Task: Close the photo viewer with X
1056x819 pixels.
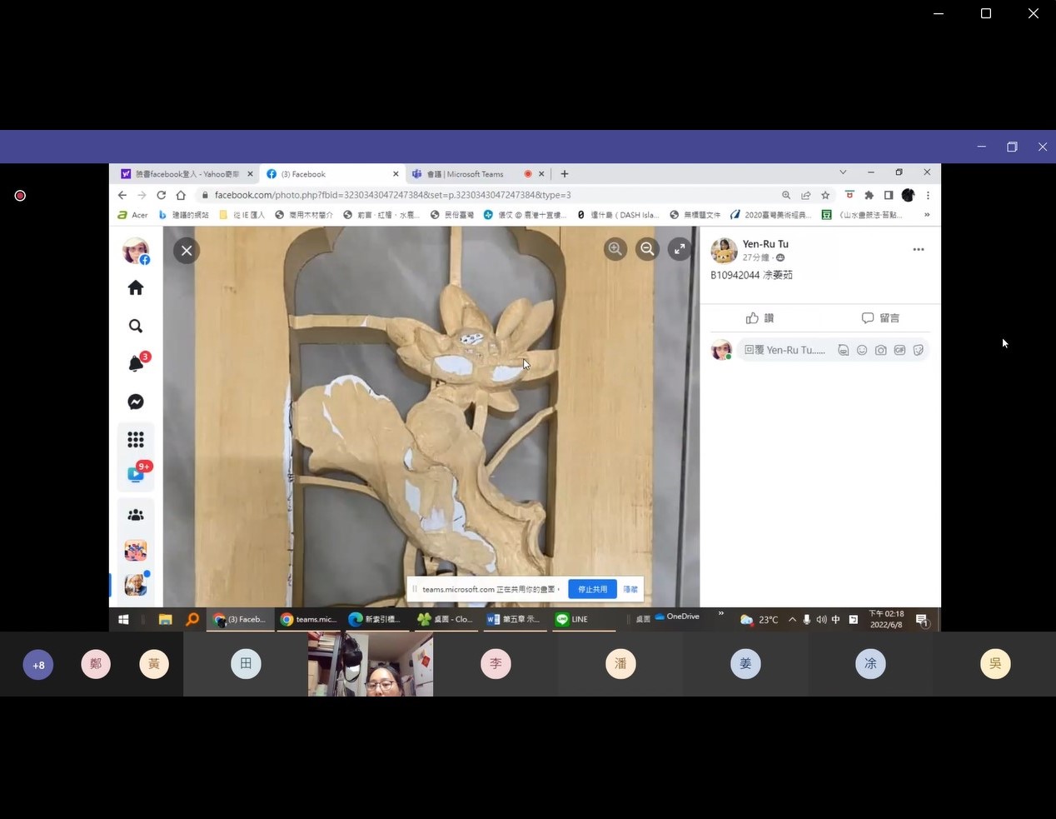Action: point(187,250)
